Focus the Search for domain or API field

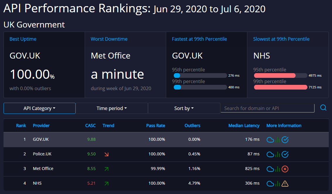tap(268, 108)
